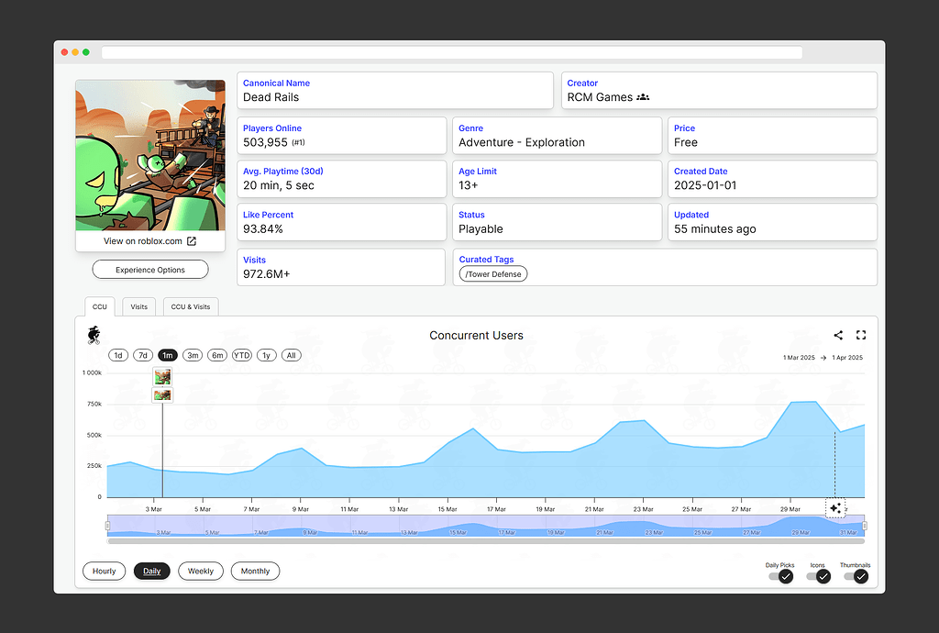Select the 6m range option
Image resolution: width=939 pixels, height=633 pixels.
(x=217, y=354)
